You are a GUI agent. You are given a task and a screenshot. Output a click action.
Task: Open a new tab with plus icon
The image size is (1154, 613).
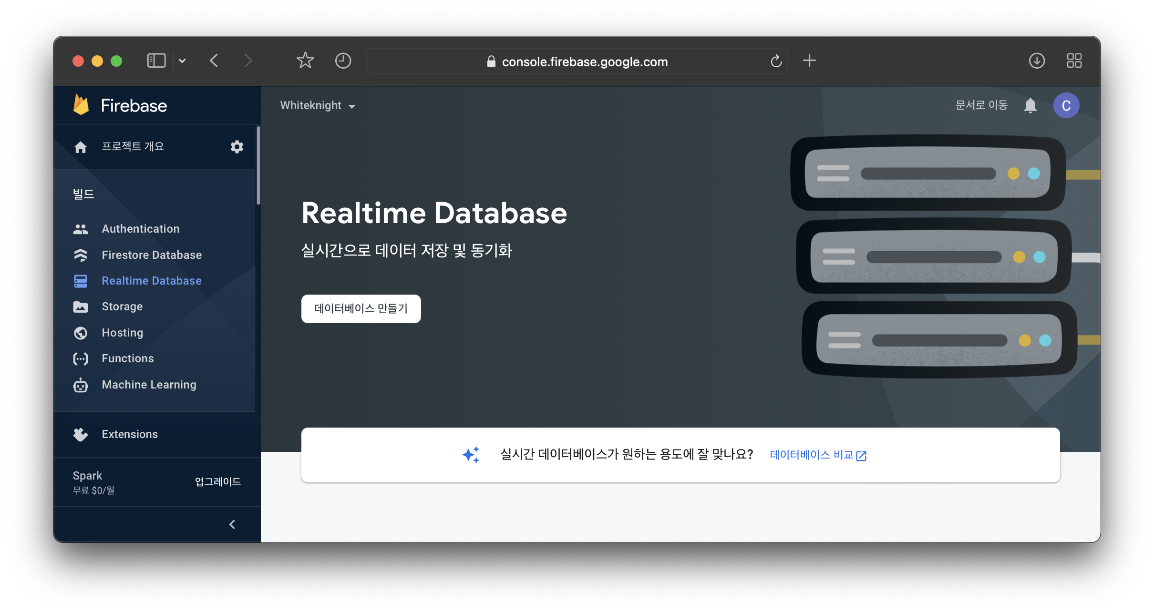809,61
